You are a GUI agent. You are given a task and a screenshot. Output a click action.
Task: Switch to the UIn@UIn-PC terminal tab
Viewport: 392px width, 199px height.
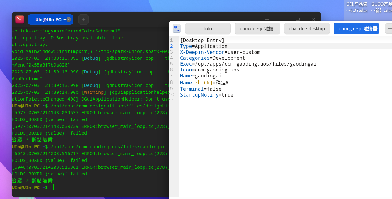[x=50, y=19]
